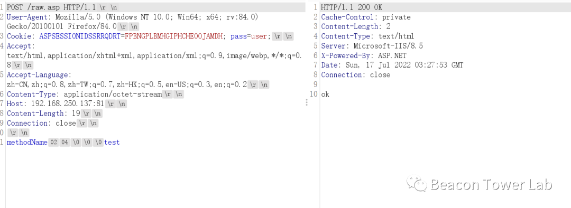
Task: Click the Host value 192.168.250.137:81
Action: (68, 103)
